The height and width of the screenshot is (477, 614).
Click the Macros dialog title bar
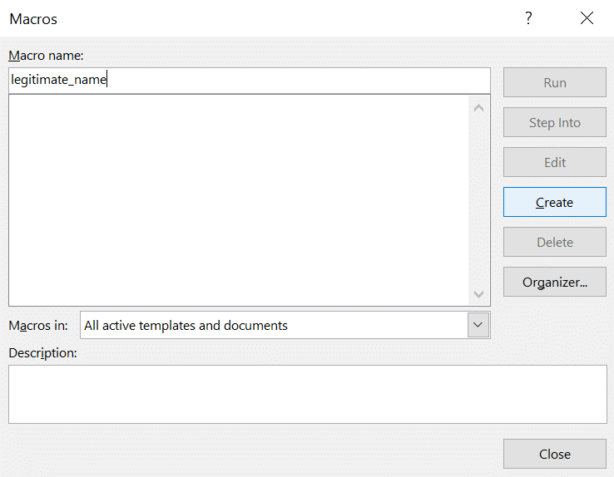250,18
